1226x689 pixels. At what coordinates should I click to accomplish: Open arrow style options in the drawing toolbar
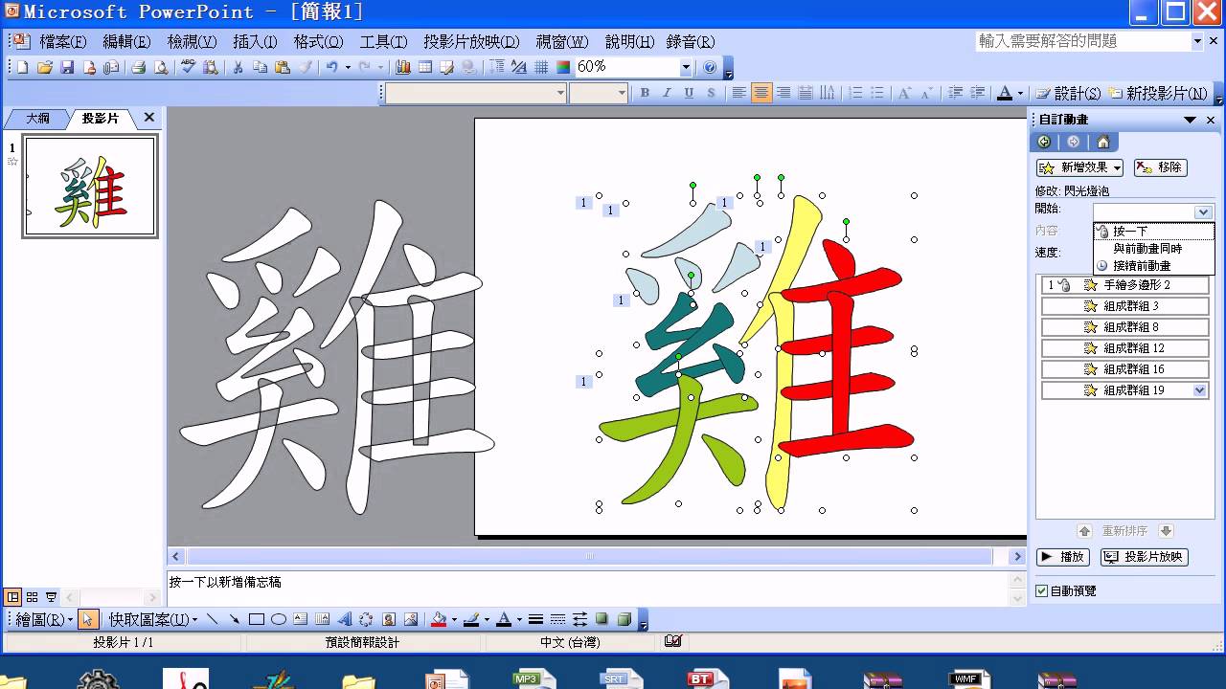[x=580, y=620]
